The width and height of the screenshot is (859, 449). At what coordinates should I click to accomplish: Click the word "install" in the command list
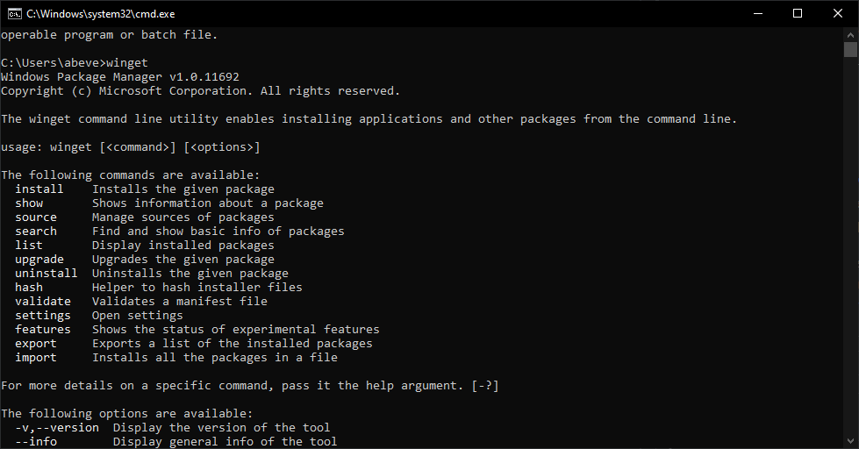click(x=39, y=189)
